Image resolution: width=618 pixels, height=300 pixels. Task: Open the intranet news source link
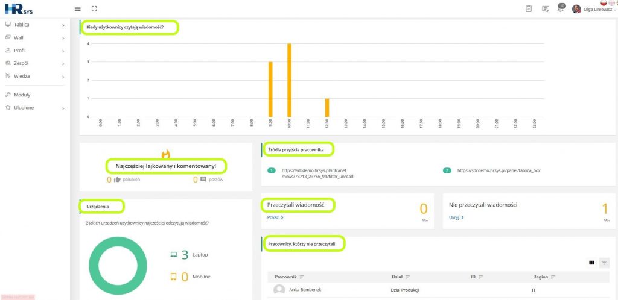(317, 173)
